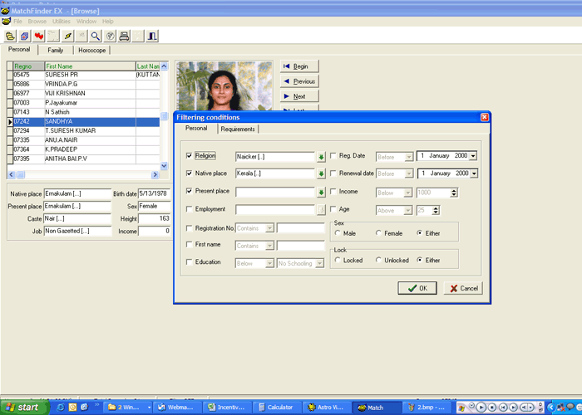Open the Income Below dropdown

(x=408, y=193)
